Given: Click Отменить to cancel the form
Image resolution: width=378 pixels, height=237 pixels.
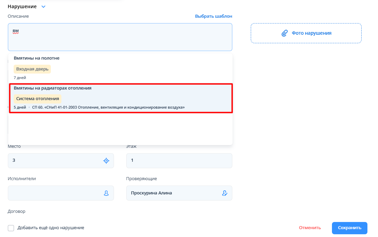Looking at the screenshot, I should coord(310,228).
